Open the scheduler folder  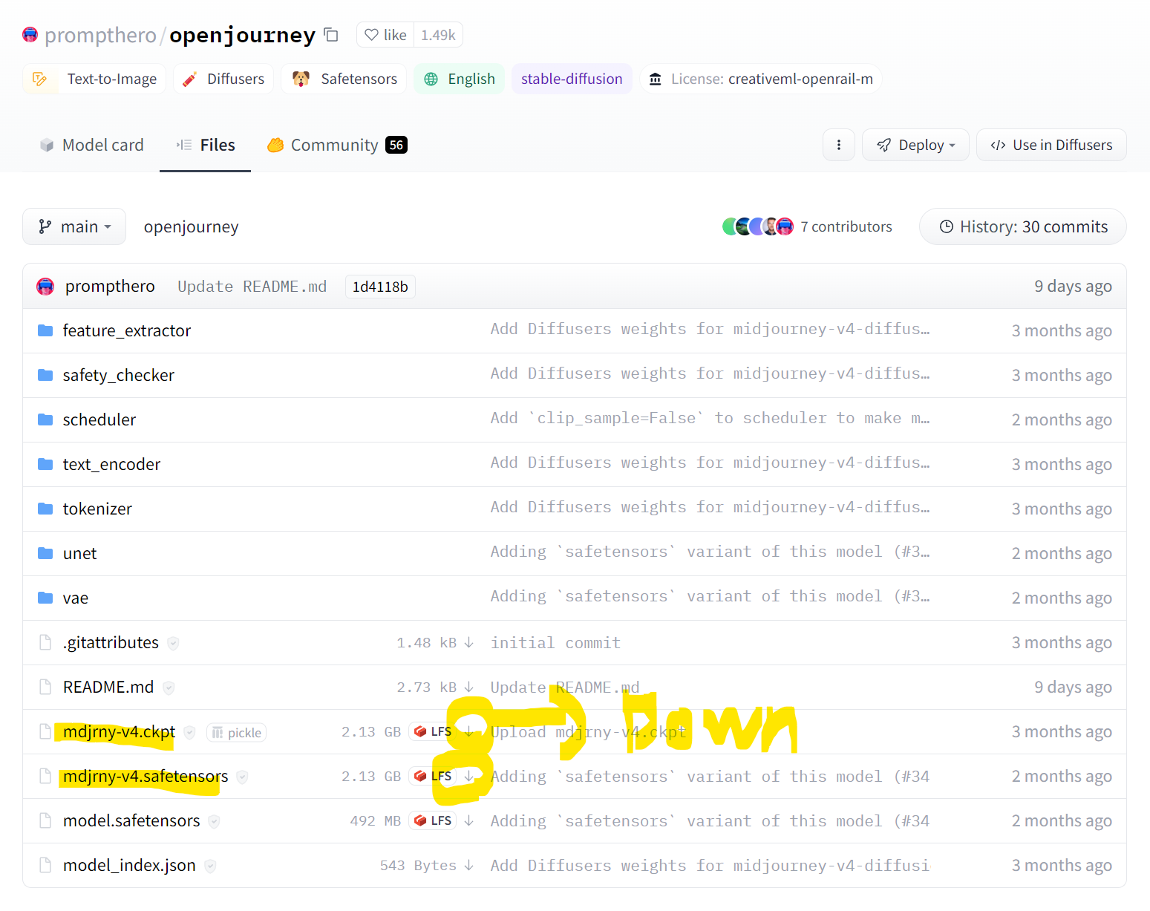(99, 419)
